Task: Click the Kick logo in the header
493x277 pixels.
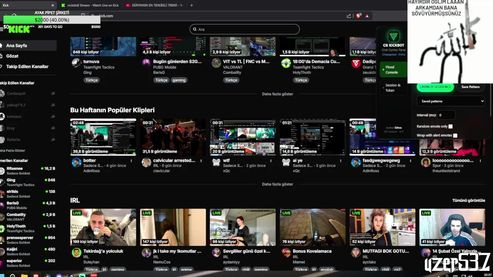Action: [x=19, y=29]
